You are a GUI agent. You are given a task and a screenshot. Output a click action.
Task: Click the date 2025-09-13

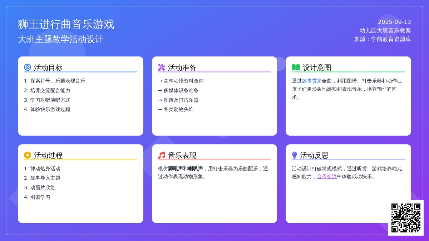394,22
